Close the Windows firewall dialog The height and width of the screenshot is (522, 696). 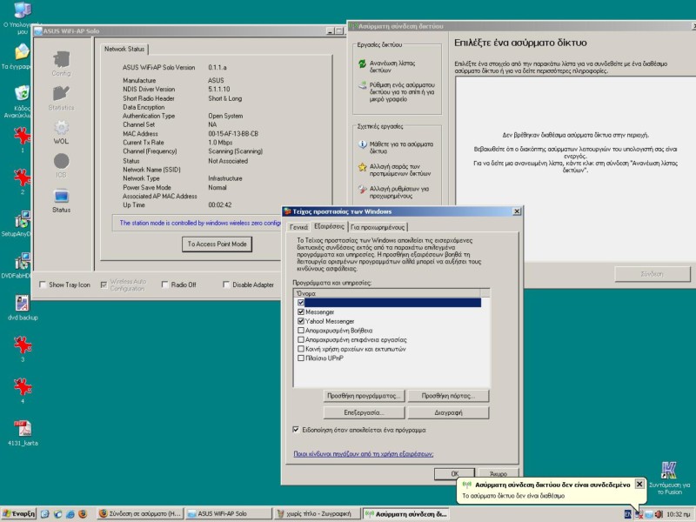pos(517,211)
